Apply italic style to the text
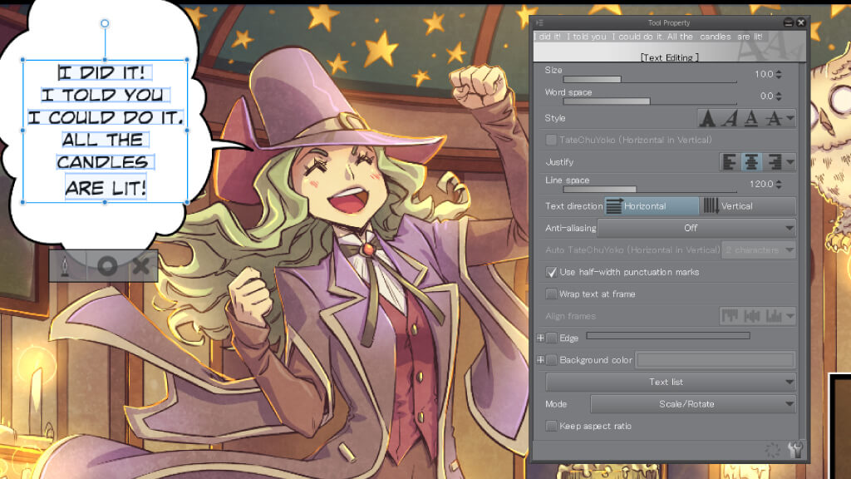This screenshot has height=479, width=851. (x=729, y=119)
